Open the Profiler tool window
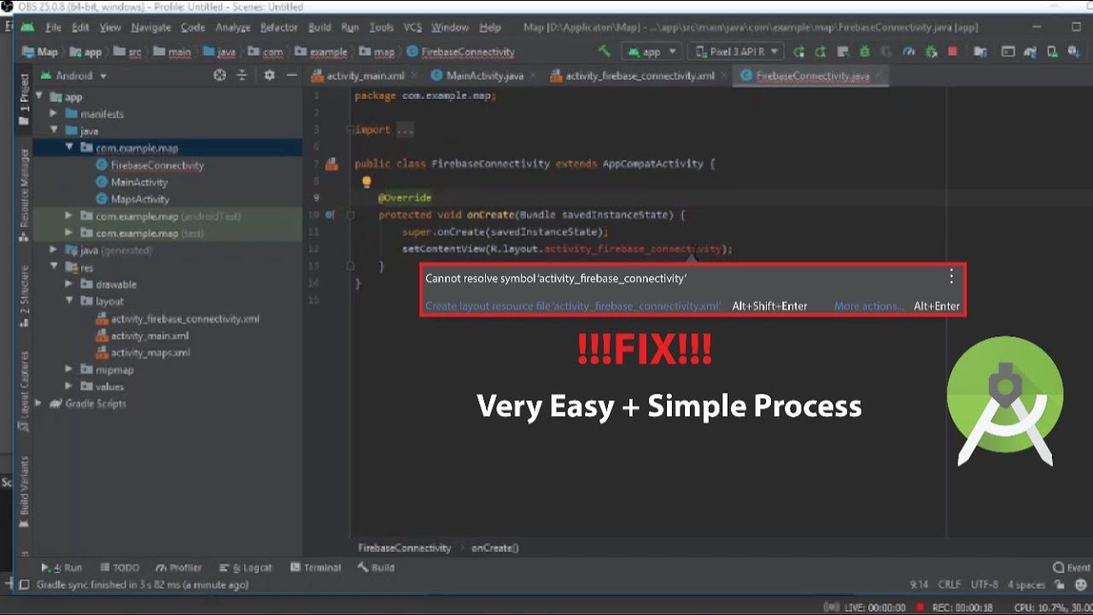This screenshot has height=615, width=1093. click(x=179, y=567)
